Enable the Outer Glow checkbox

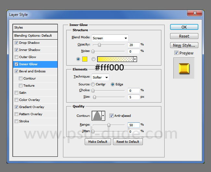coord(16,57)
